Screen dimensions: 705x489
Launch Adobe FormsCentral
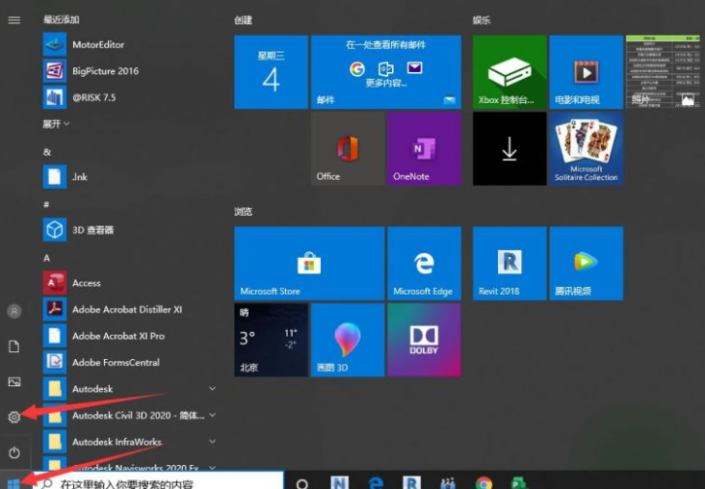point(130,362)
